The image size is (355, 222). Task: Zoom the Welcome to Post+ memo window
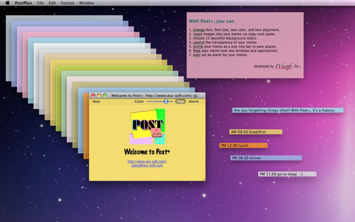(105, 95)
